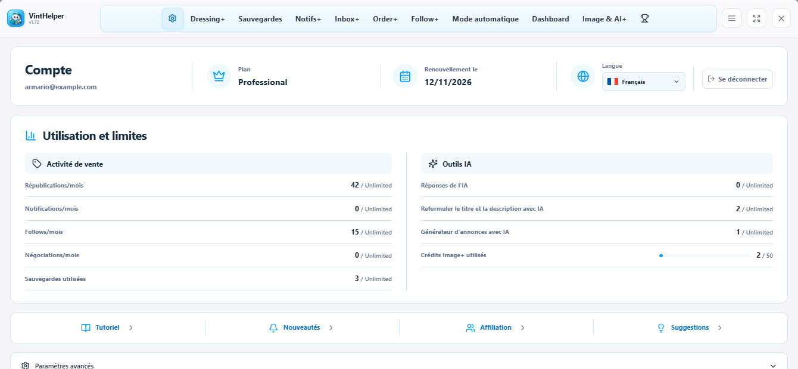
Task: Click the calendar renewal icon
Action: tap(405, 76)
